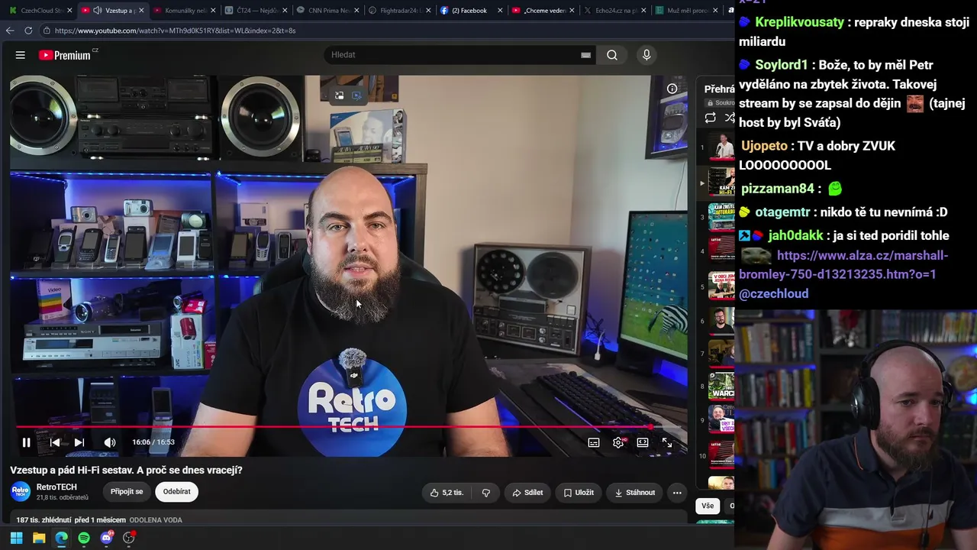This screenshot has width=977, height=550.
Task: Open playlist video number 5 thumbnail
Action: point(721,286)
